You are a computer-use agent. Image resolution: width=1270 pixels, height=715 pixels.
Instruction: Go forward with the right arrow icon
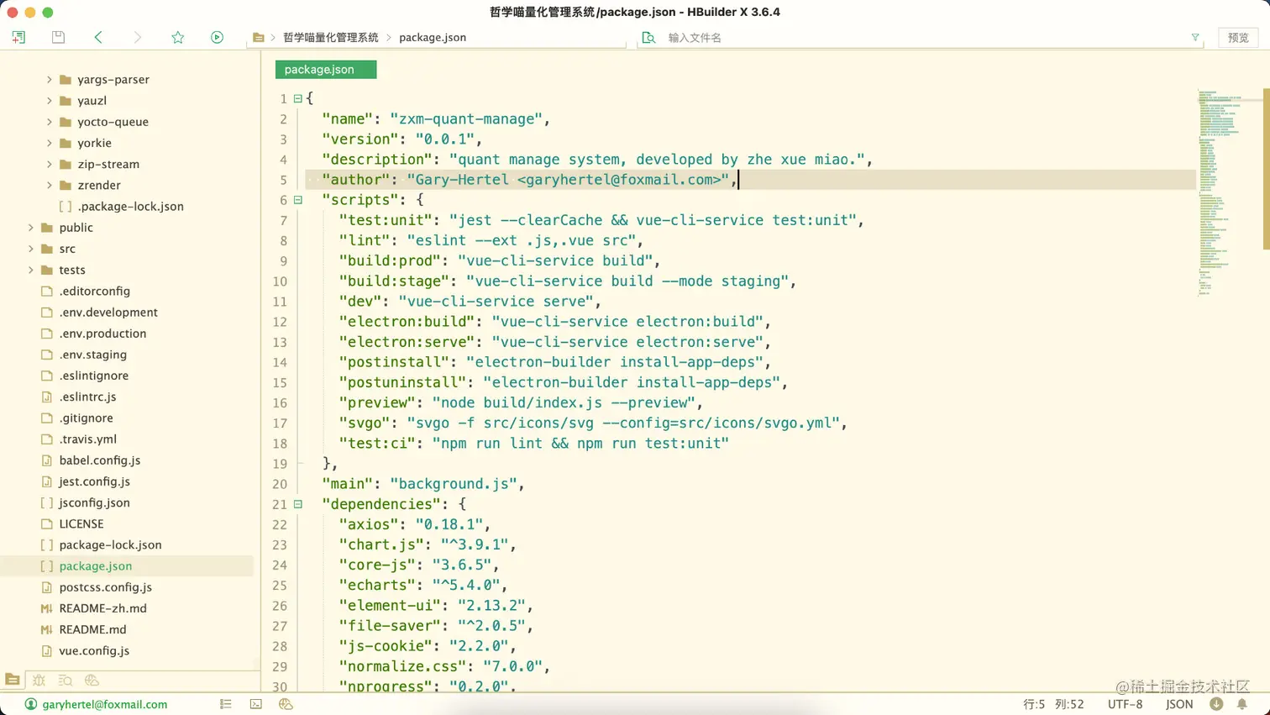tap(138, 37)
